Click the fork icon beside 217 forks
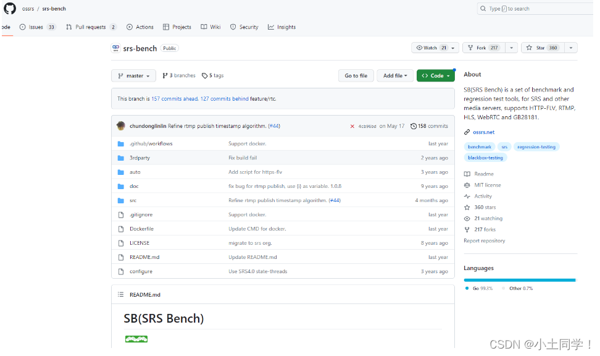Image resolution: width=600 pixels, height=356 pixels. [x=467, y=229]
